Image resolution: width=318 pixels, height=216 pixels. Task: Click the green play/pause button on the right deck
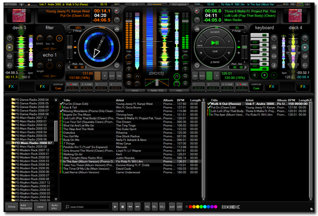click(215, 43)
